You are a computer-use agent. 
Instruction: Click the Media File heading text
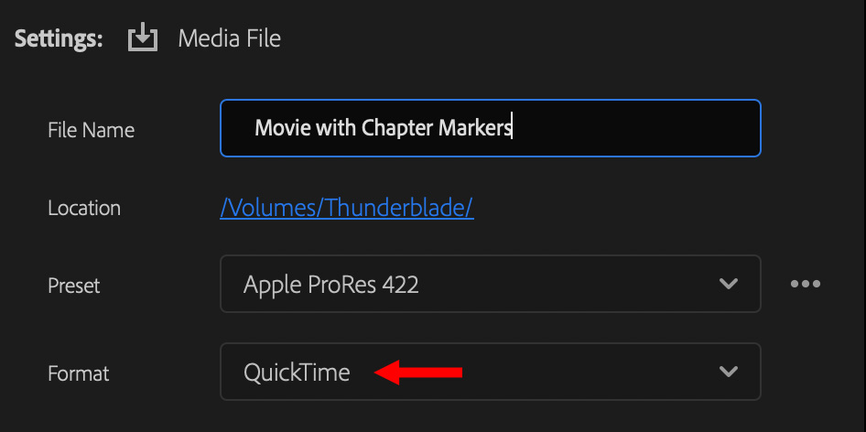pos(229,38)
